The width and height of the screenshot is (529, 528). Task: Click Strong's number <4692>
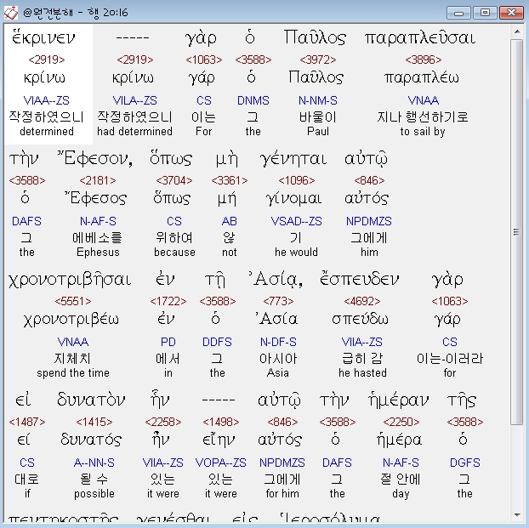tap(362, 301)
